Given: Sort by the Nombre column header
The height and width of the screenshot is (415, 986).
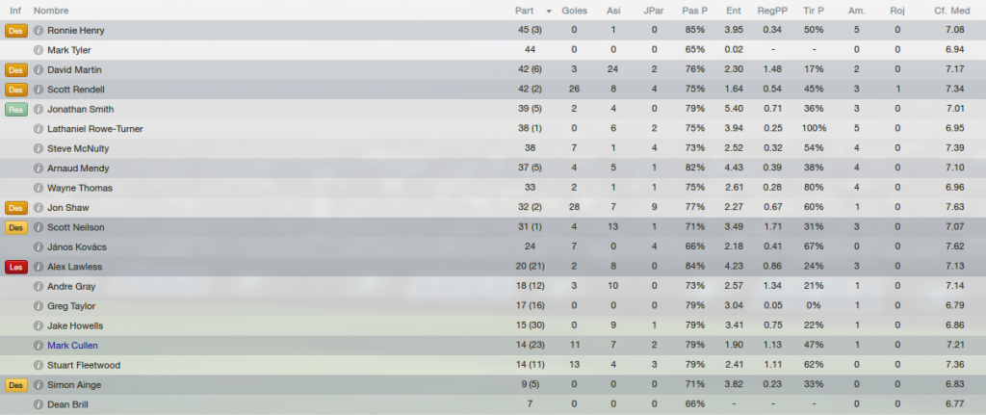Looking at the screenshot, I should tap(51, 11).
